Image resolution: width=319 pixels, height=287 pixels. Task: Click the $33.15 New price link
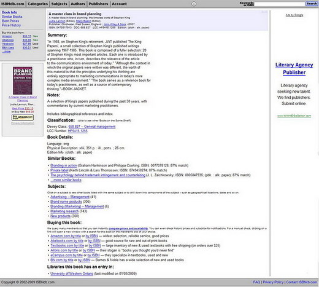tap(27, 36)
